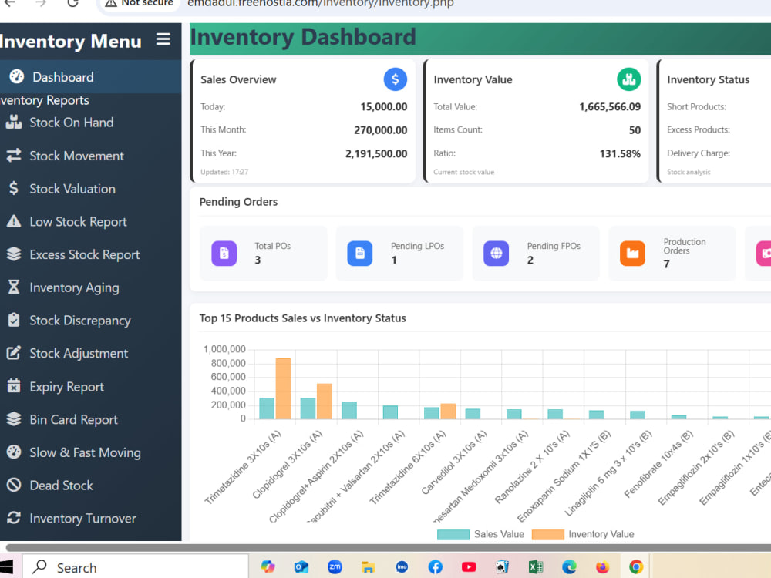
Task: Open Stock Movement report
Action: tap(76, 156)
